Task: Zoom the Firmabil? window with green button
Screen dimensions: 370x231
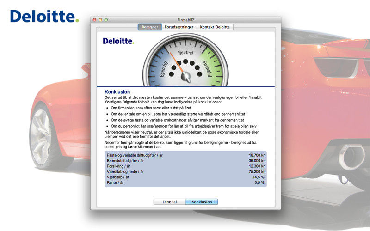Action: coord(106,20)
